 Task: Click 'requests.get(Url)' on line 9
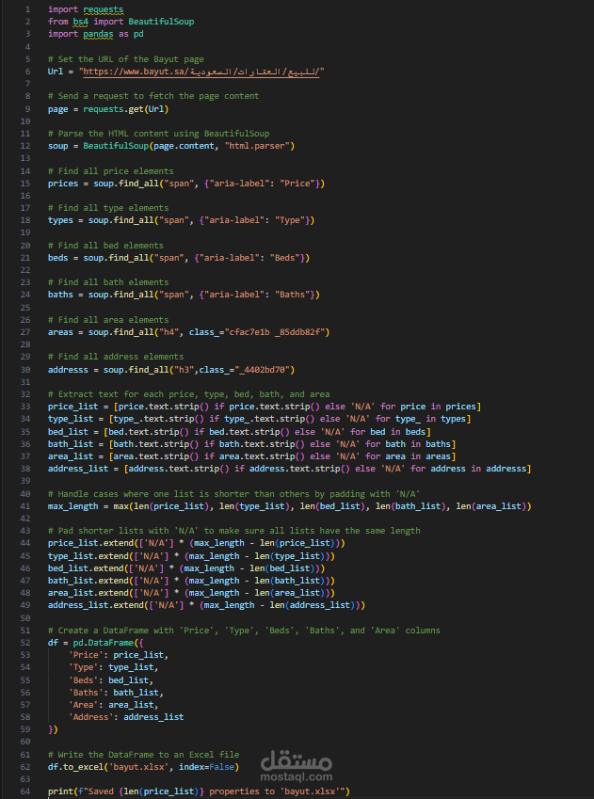(126, 109)
